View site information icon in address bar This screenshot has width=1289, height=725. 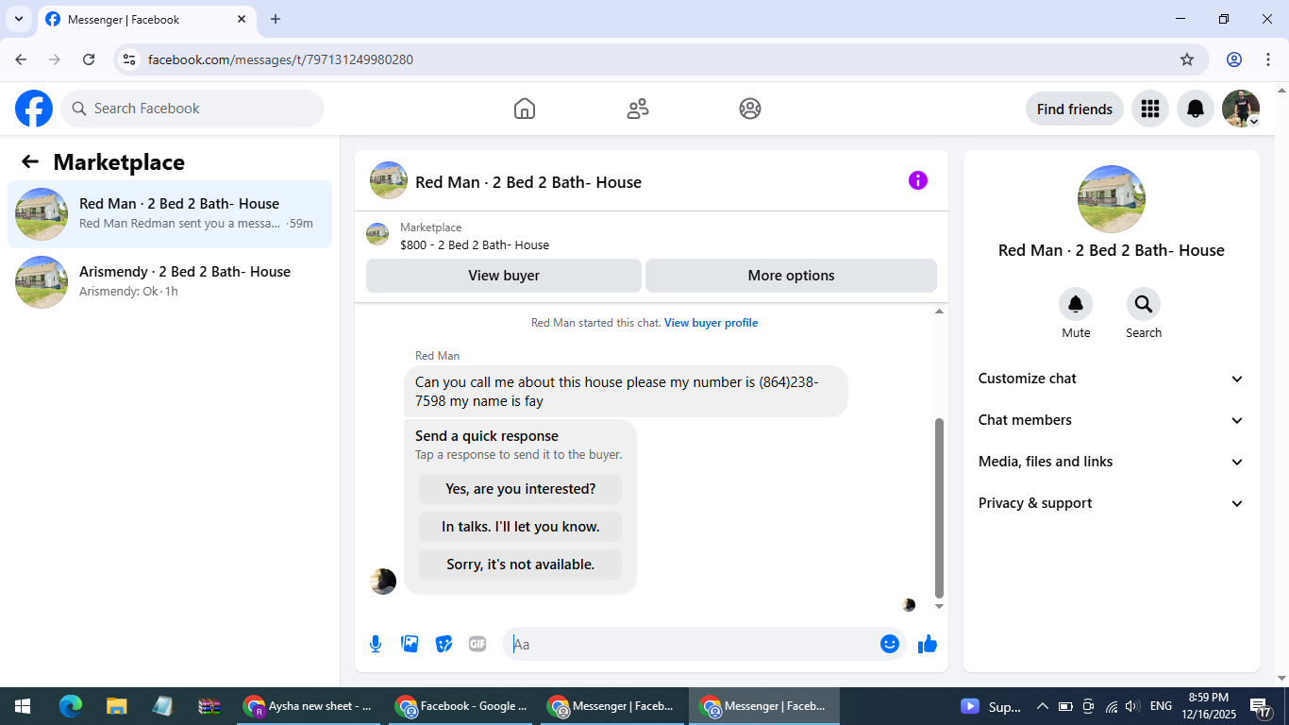point(129,59)
